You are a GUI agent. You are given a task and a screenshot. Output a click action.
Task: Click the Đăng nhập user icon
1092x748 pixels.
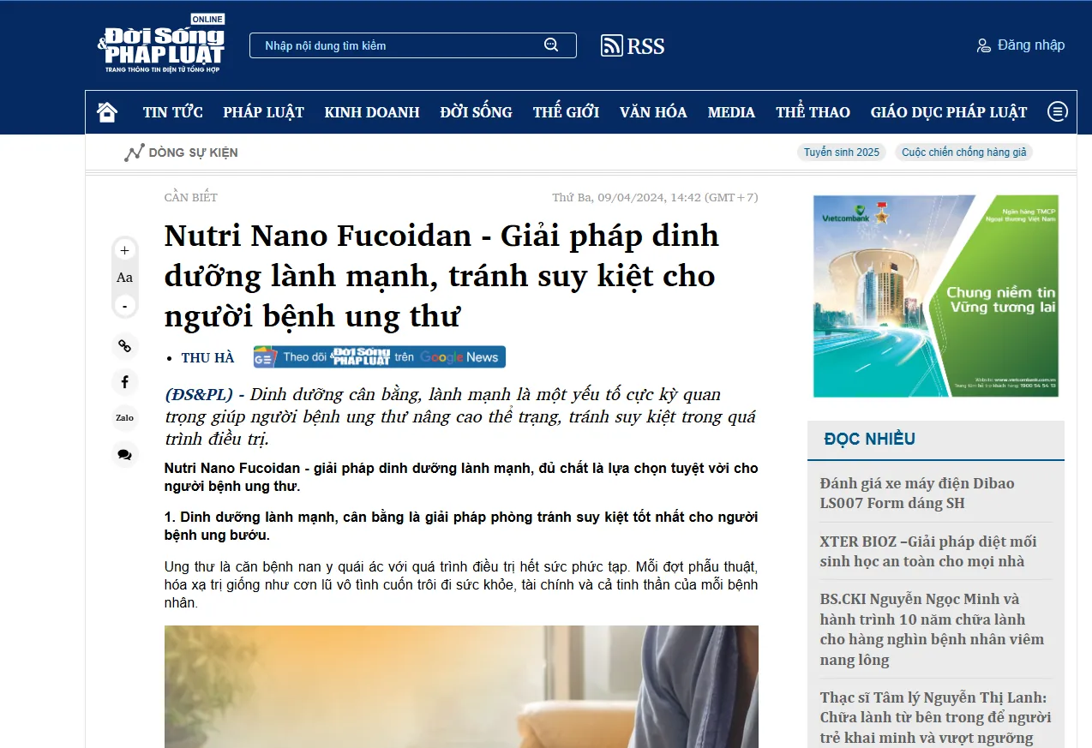pyautogui.click(x=984, y=45)
